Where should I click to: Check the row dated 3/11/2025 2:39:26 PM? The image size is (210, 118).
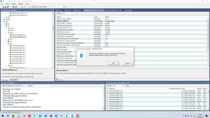pos(107,102)
